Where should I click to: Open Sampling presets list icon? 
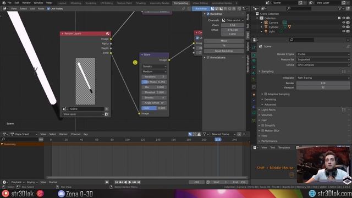click(x=344, y=71)
